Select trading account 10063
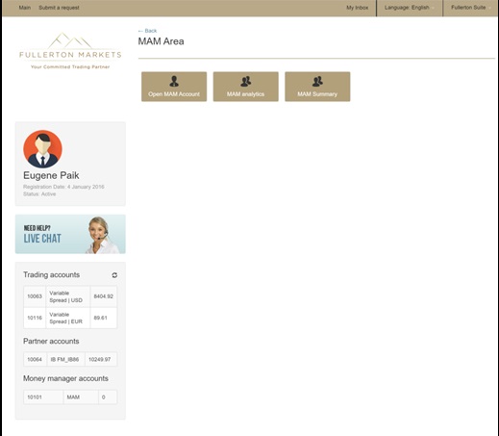 pos(35,296)
